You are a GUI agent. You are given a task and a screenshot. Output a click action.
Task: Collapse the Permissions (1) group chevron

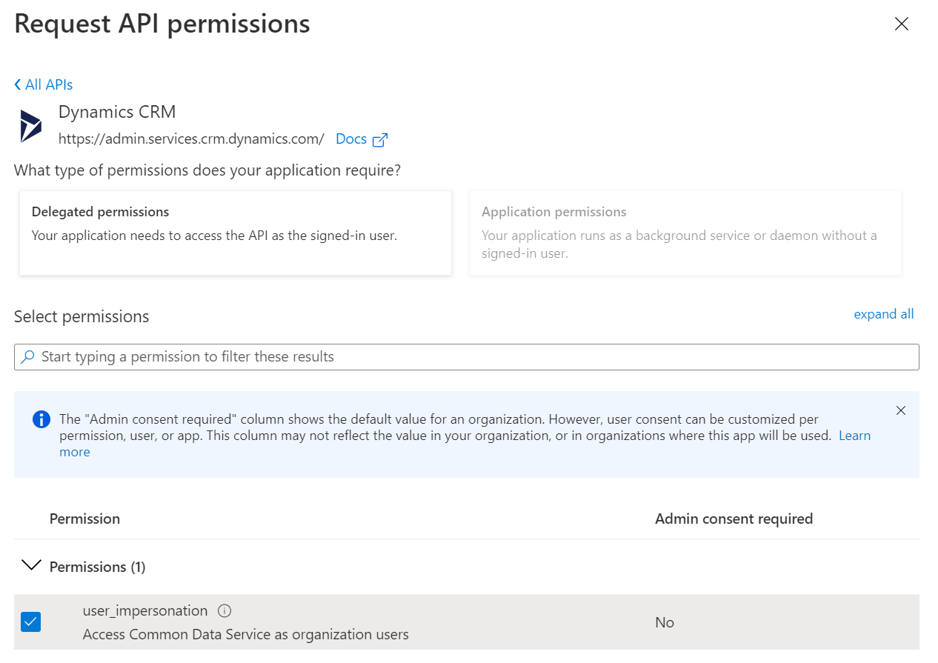point(31,566)
